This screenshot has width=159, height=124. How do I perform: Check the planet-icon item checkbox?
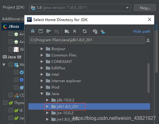coord(16,87)
